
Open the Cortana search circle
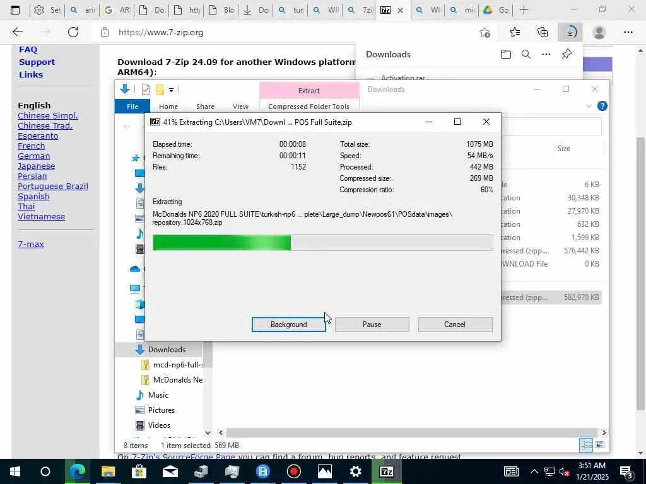[45, 471]
